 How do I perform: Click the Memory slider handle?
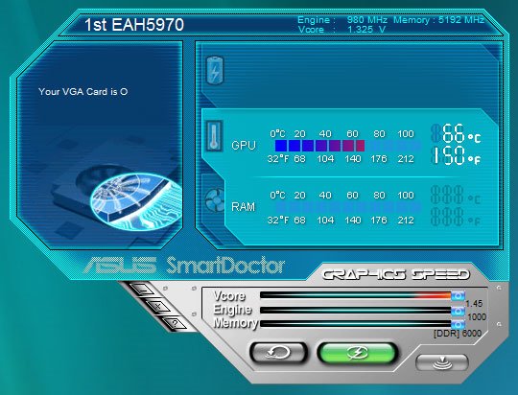[x=458, y=324]
